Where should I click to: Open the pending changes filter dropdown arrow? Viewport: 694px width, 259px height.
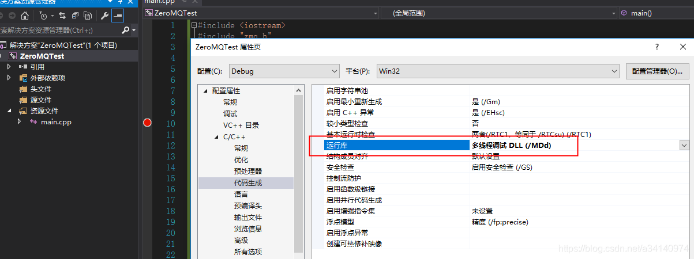click(x=52, y=16)
